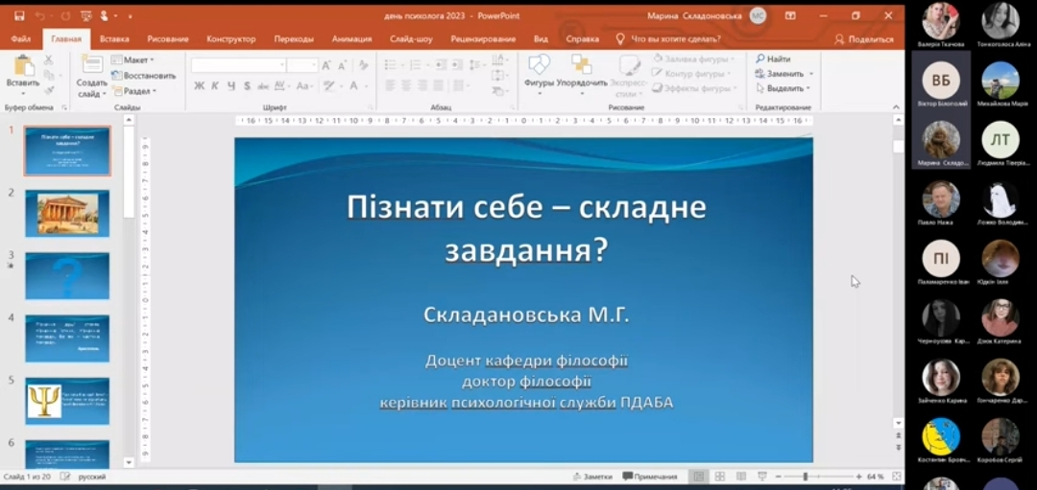Expand the Макет layout dropdown
Viewport: 1037px width, 490px height.
click(133, 60)
